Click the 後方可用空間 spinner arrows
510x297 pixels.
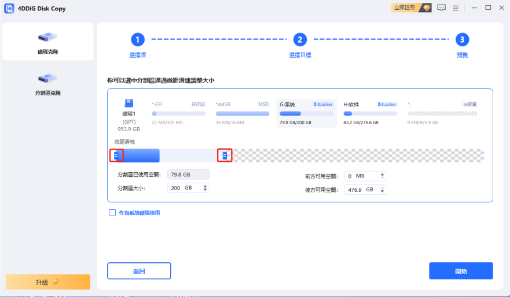[383, 190]
